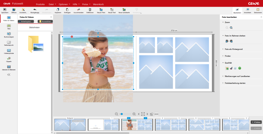Click the Neue Landkarte map icon
263x134 pixels.
tap(124, 10)
